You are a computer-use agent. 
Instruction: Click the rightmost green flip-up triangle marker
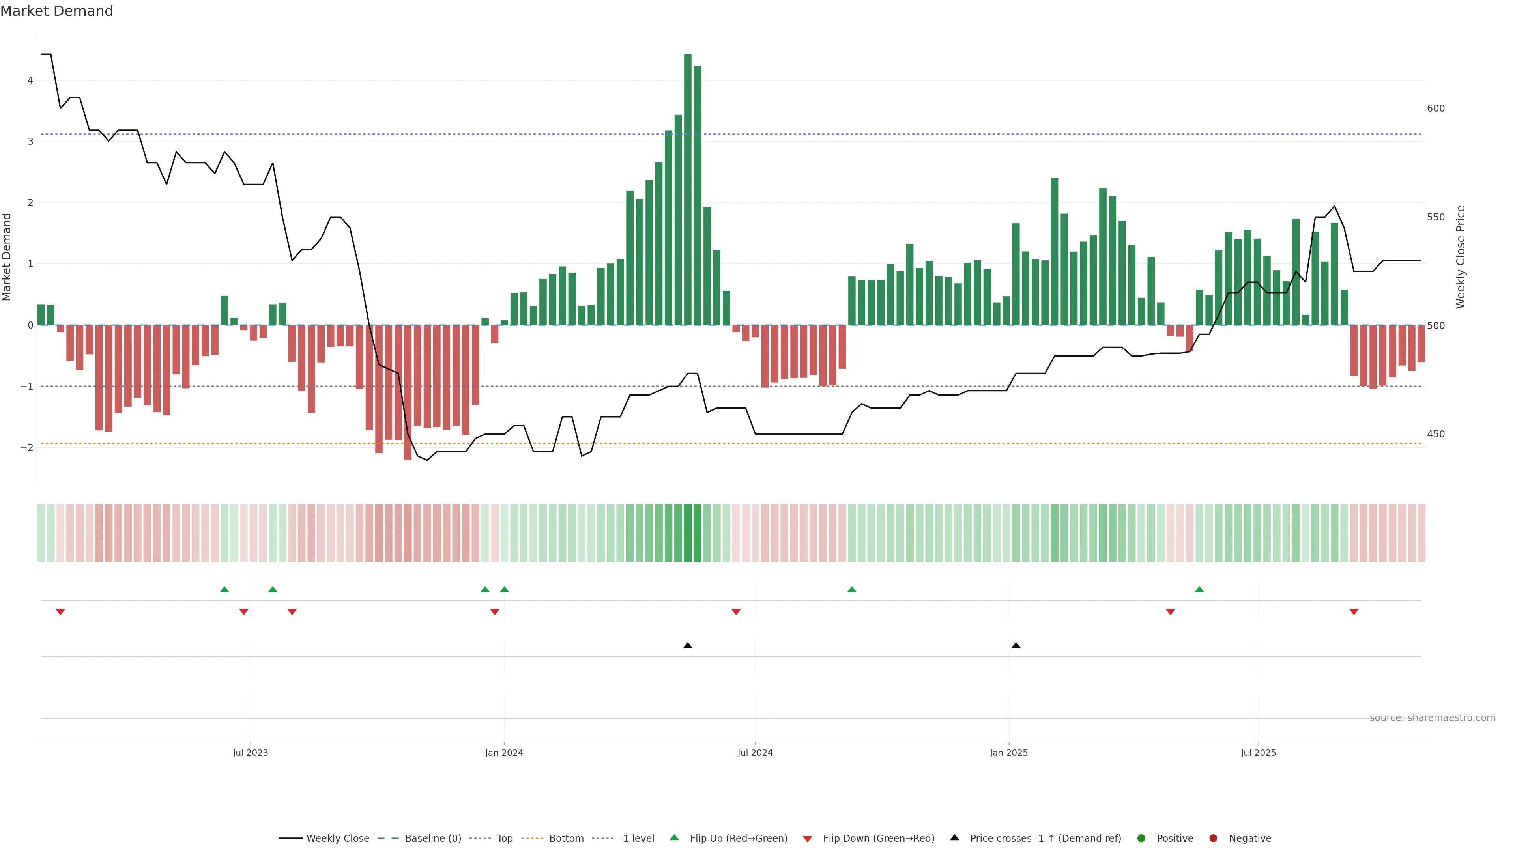click(x=1199, y=589)
